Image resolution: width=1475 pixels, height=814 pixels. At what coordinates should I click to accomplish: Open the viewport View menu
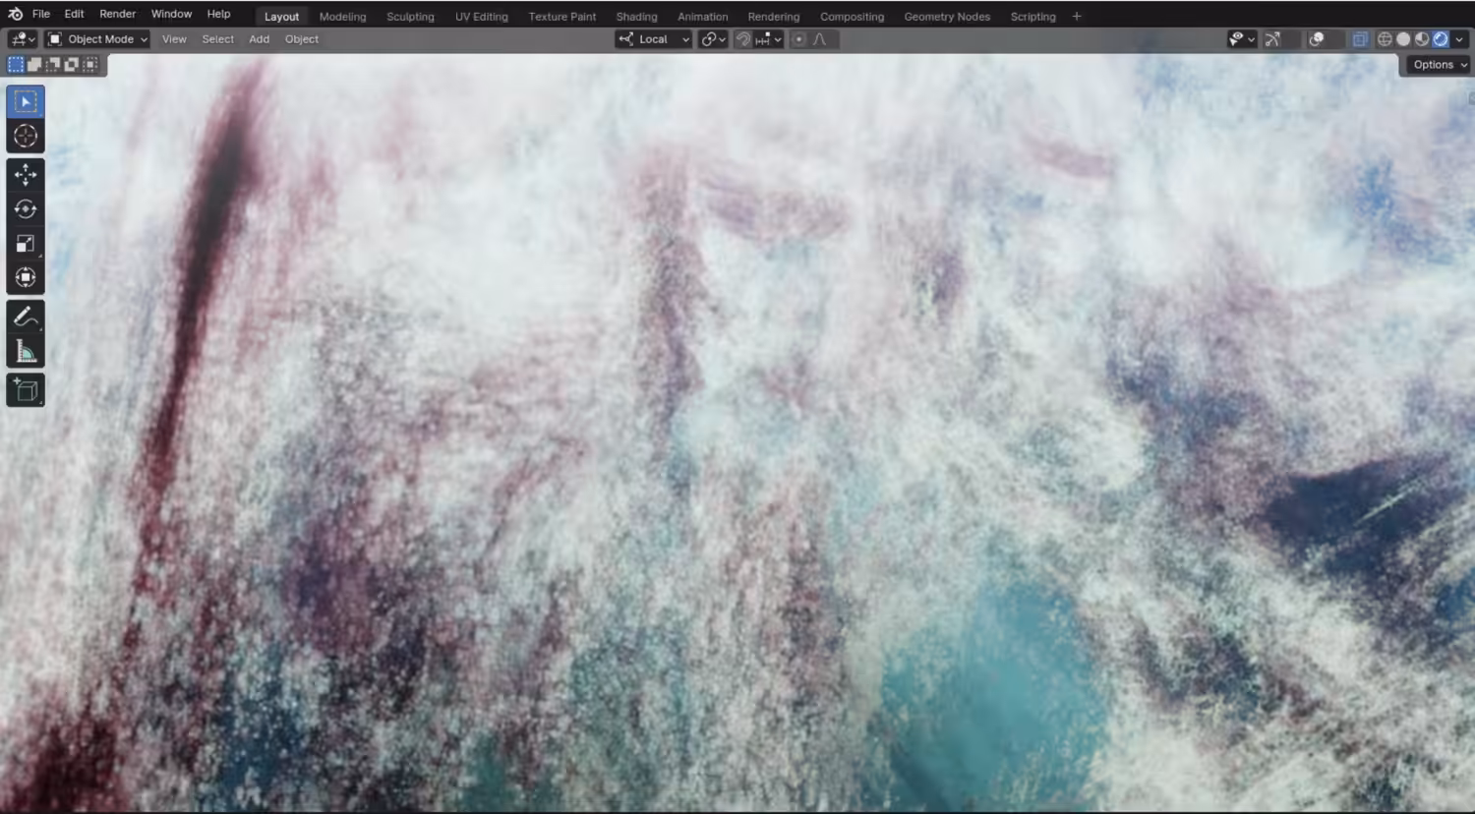pyautogui.click(x=174, y=39)
